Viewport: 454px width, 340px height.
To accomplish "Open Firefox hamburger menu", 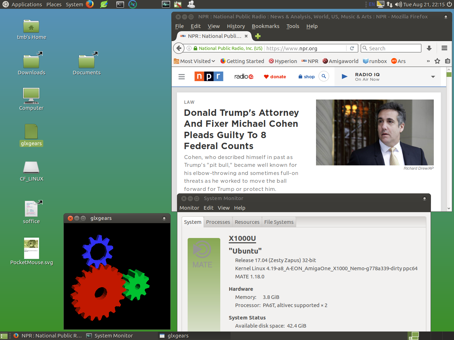I will click(x=444, y=48).
